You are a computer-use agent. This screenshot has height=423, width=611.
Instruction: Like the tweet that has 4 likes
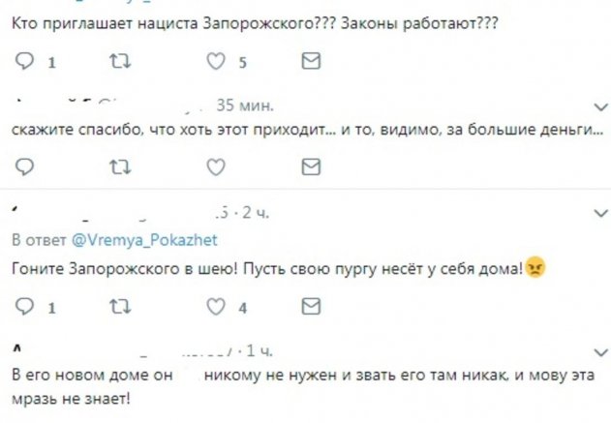pos(218,308)
